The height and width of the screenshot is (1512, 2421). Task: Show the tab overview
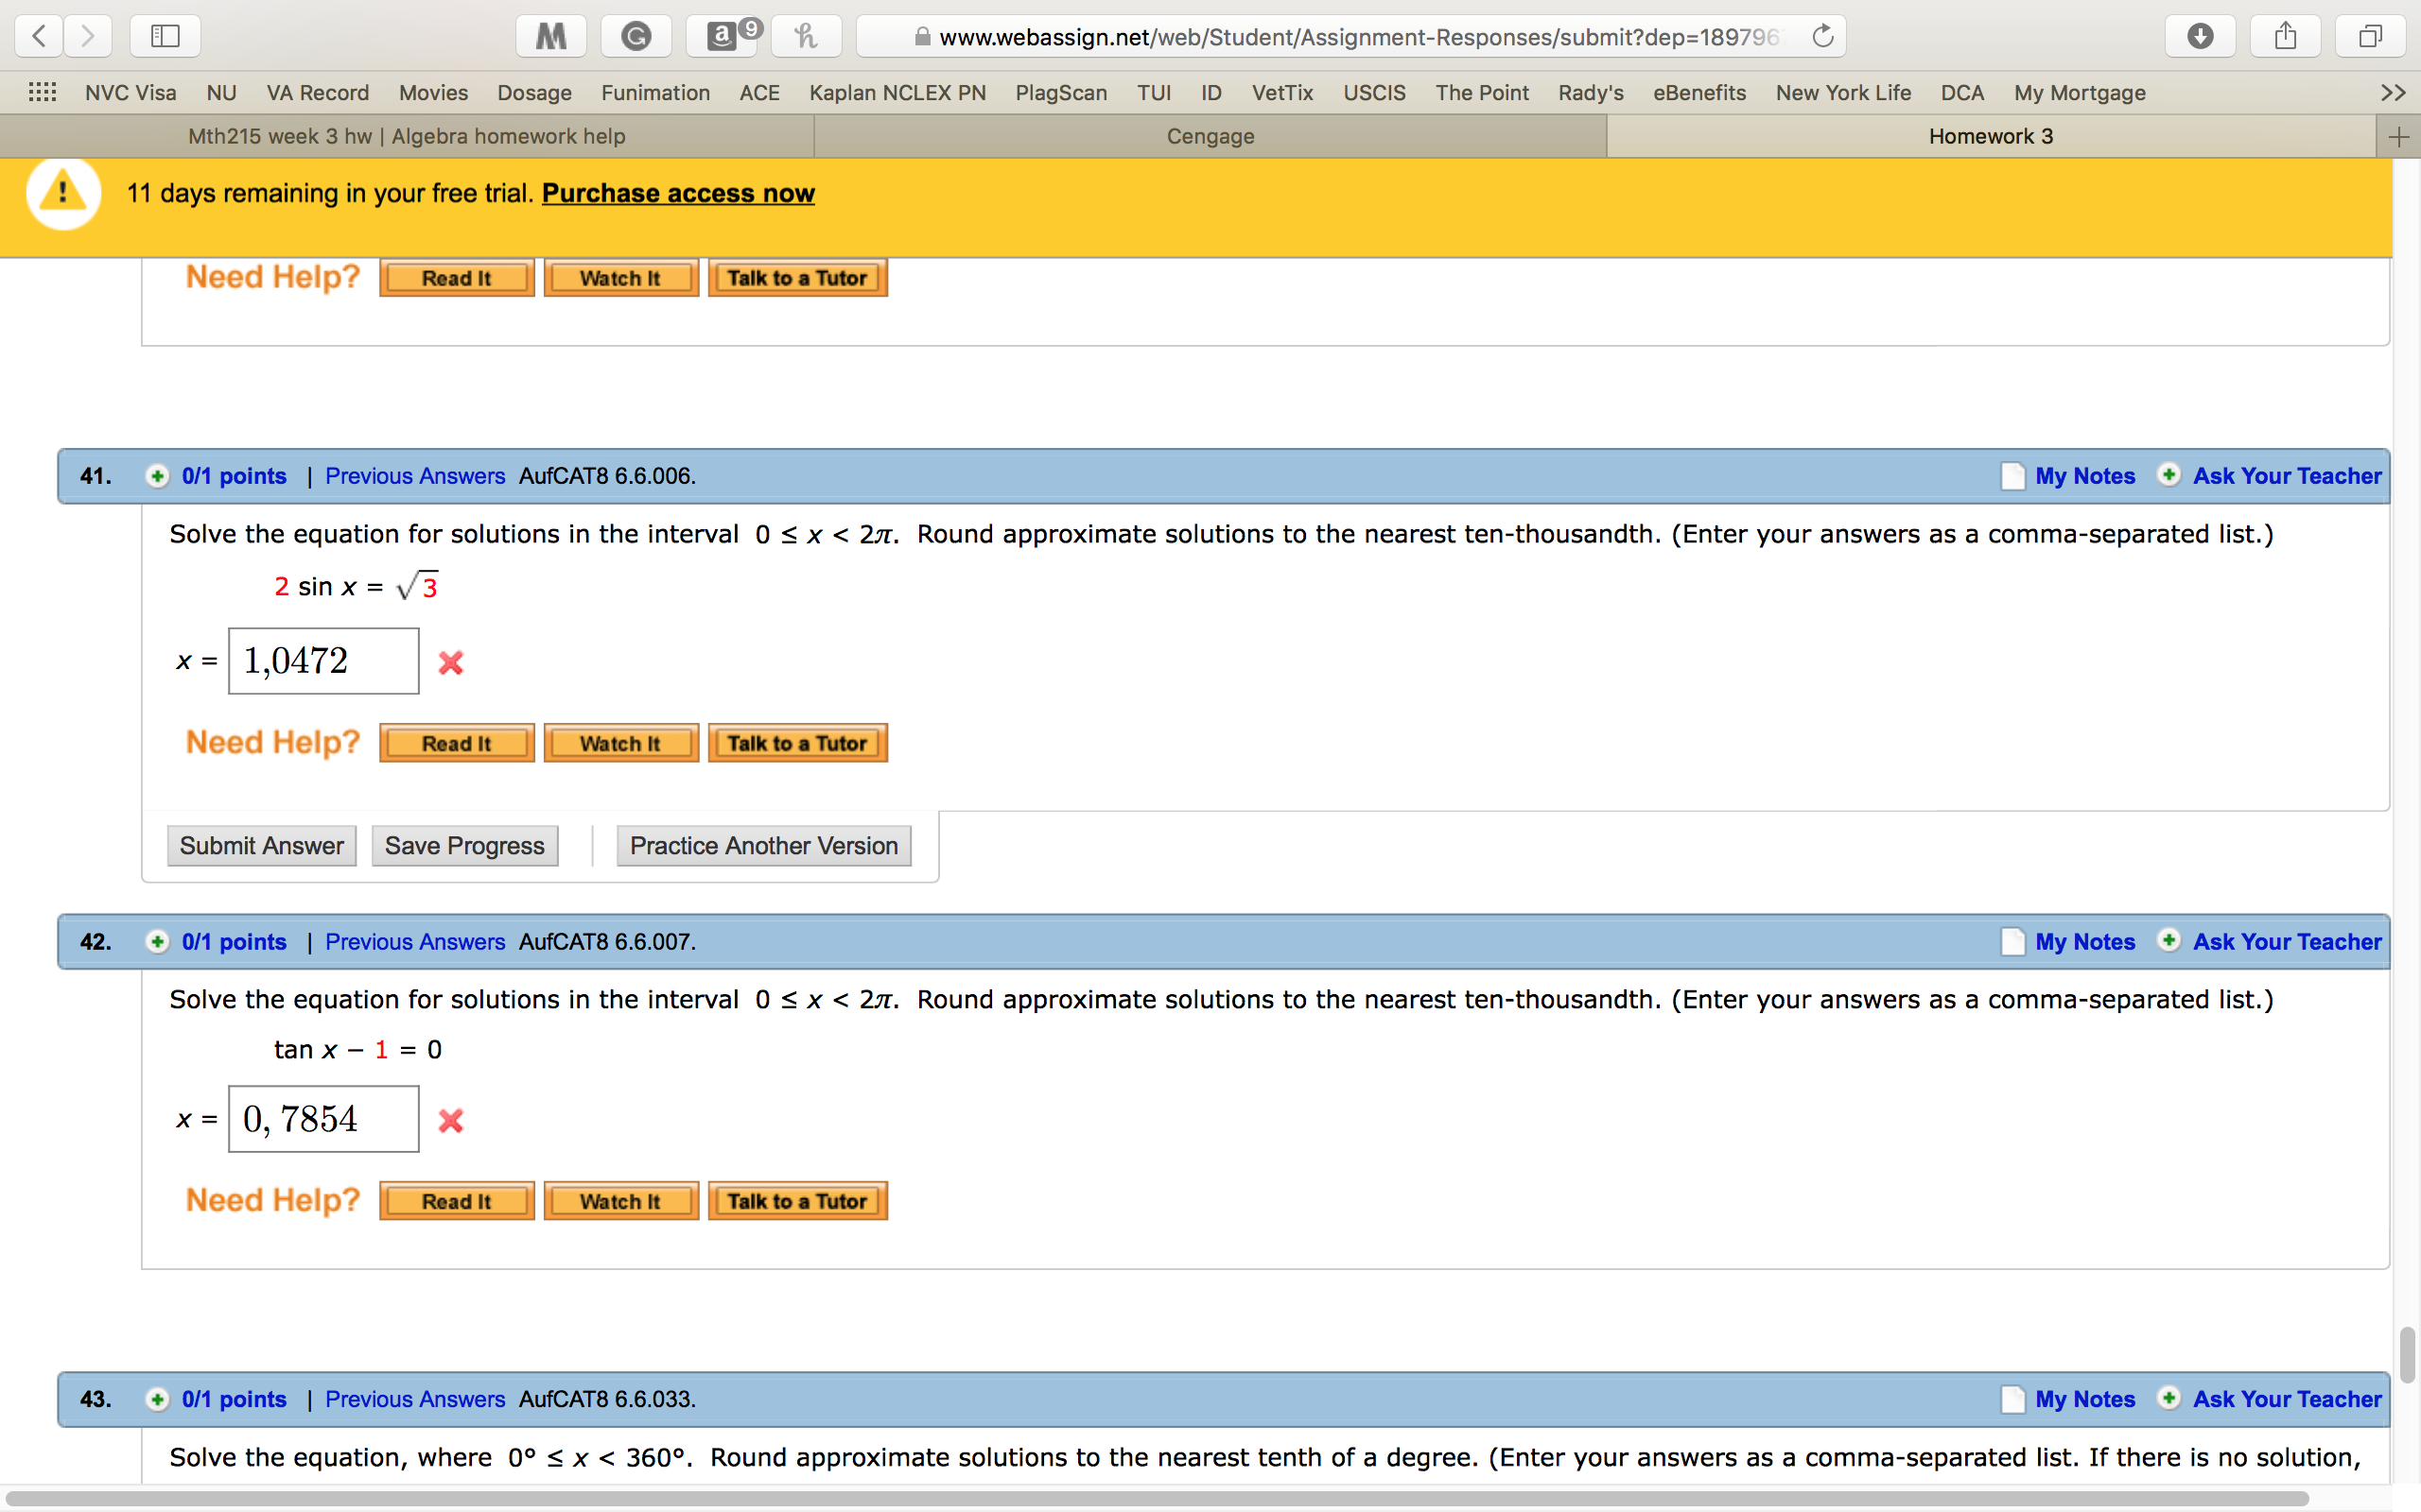(x=2370, y=37)
